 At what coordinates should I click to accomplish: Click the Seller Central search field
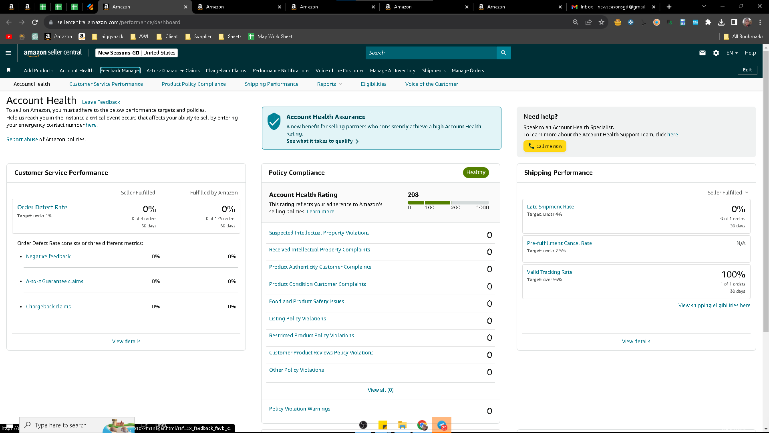(x=431, y=53)
